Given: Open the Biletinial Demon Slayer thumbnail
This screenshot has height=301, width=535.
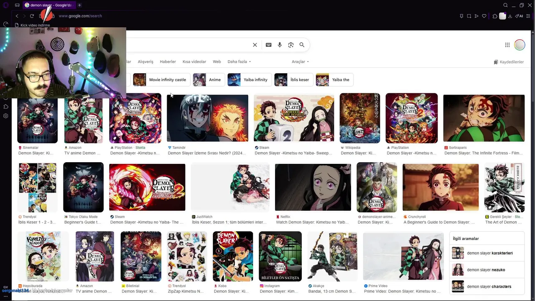Looking at the screenshot, I should tap(141, 256).
